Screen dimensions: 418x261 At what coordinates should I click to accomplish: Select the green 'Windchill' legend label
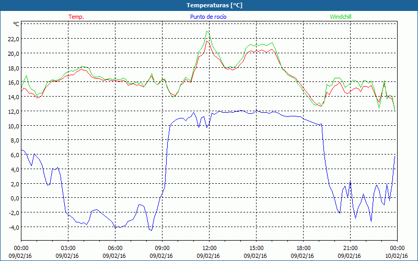(x=341, y=17)
